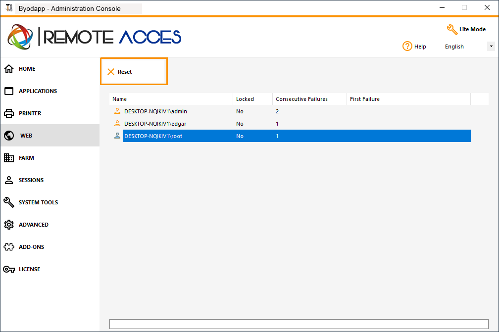
Task: Click the Printer icon in sidebar
Action: pyautogui.click(x=9, y=113)
